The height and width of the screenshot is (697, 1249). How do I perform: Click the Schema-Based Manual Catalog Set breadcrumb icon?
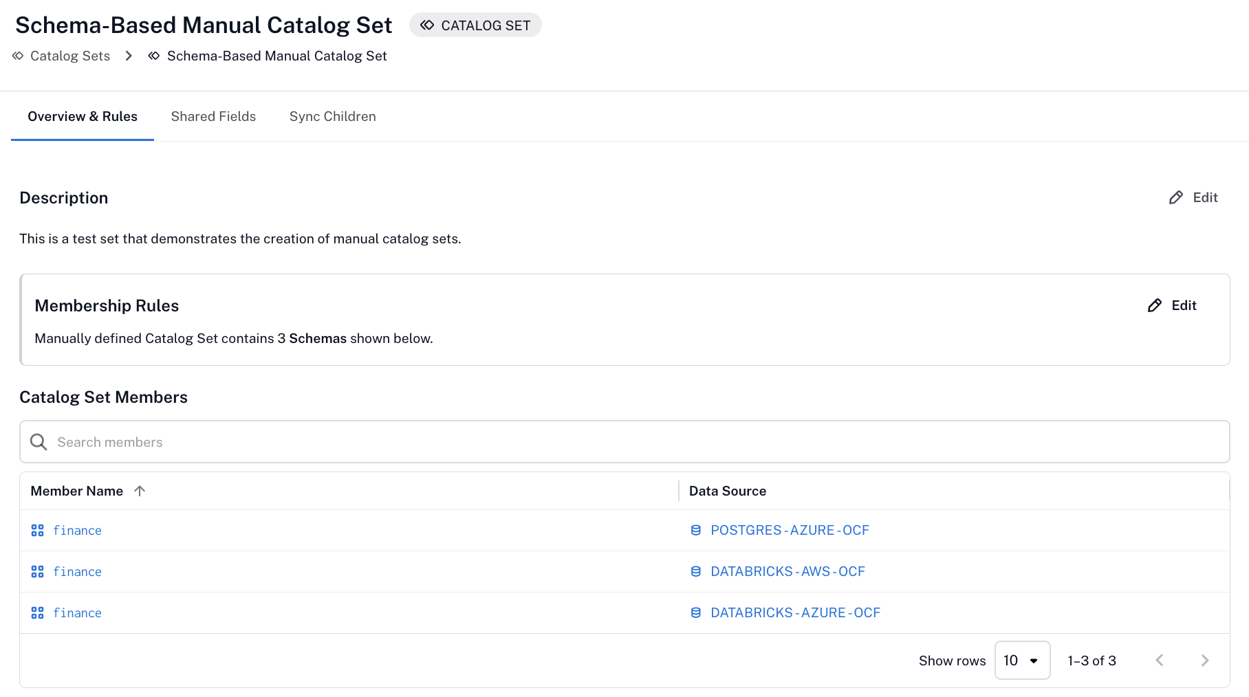pos(154,56)
